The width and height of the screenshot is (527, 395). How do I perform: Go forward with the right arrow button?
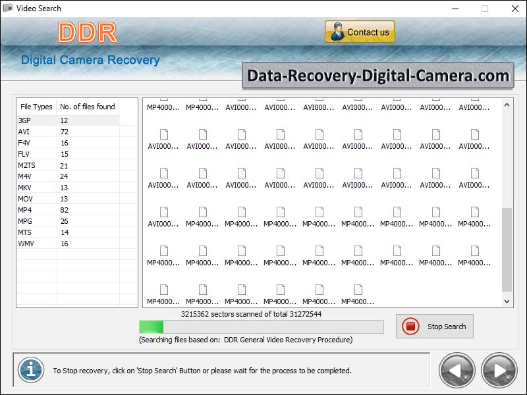click(x=499, y=371)
